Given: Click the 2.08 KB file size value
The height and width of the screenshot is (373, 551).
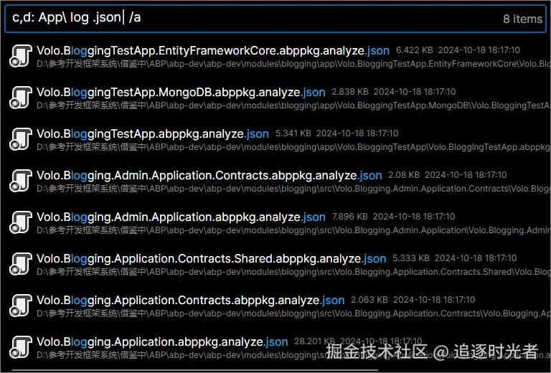Looking at the screenshot, I should click(x=404, y=175).
